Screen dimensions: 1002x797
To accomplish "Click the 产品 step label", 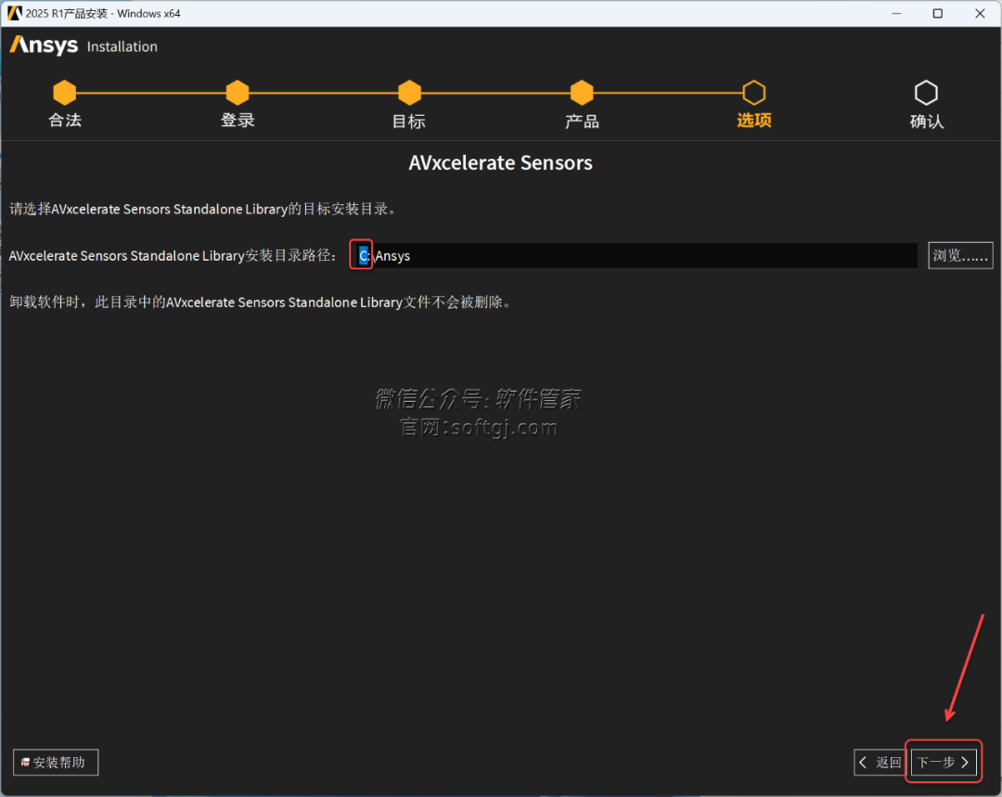I will tap(582, 121).
